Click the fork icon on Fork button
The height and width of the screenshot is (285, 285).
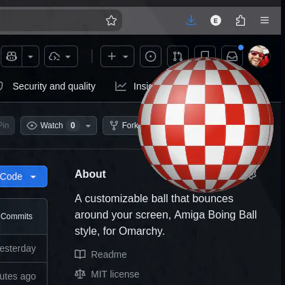(x=114, y=126)
